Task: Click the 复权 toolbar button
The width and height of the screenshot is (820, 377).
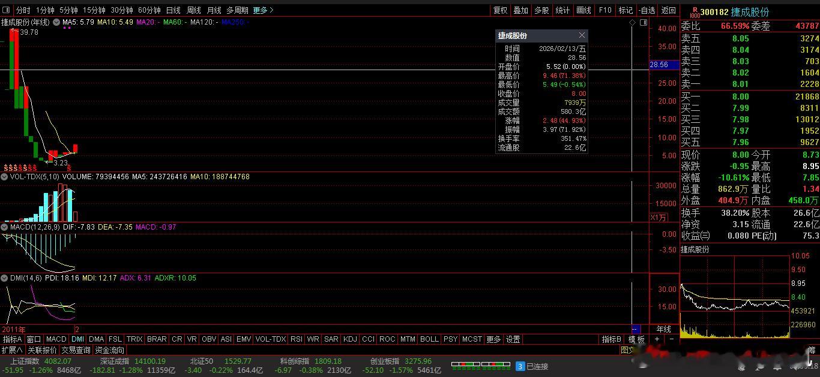Action: tap(500, 10)
